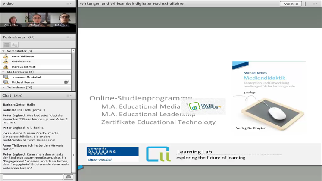Click presenter icon beside Johannes Moskaliuk
The width and height of the screenshot is (322, 181).
(x=6, y=77)
